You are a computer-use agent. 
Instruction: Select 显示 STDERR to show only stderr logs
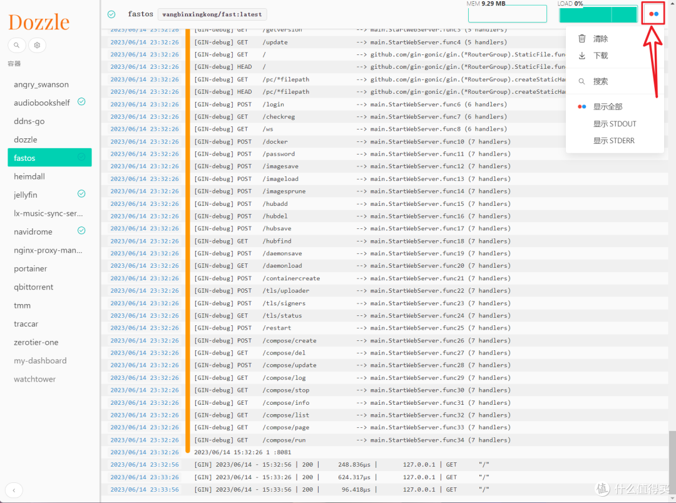[614, 140]
